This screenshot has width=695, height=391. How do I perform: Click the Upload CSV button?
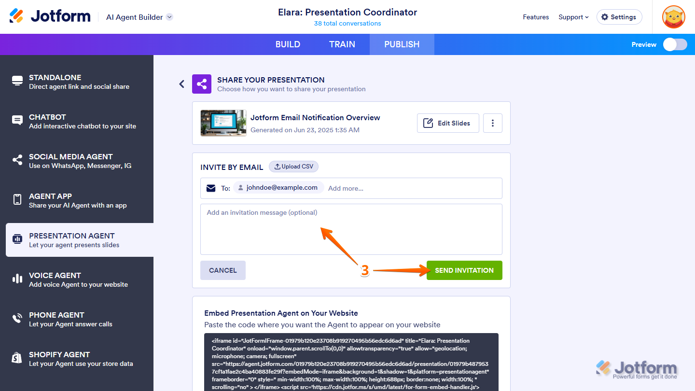[293, 167]
